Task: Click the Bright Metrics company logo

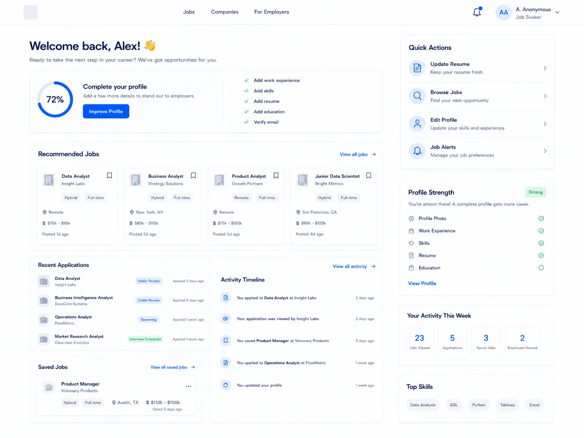Action: tap(302, 180)
